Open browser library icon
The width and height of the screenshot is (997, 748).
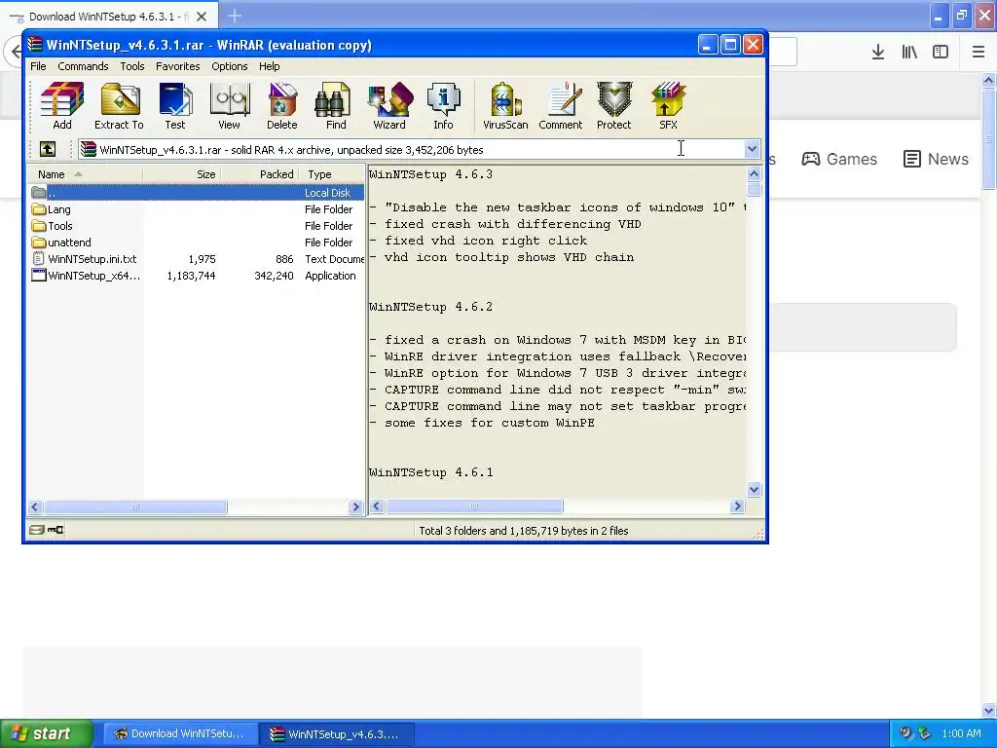[x=909, y=52]
